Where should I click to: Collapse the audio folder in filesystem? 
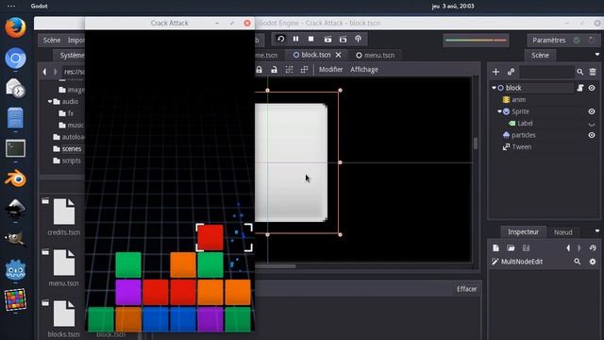[x=50, y=101]
